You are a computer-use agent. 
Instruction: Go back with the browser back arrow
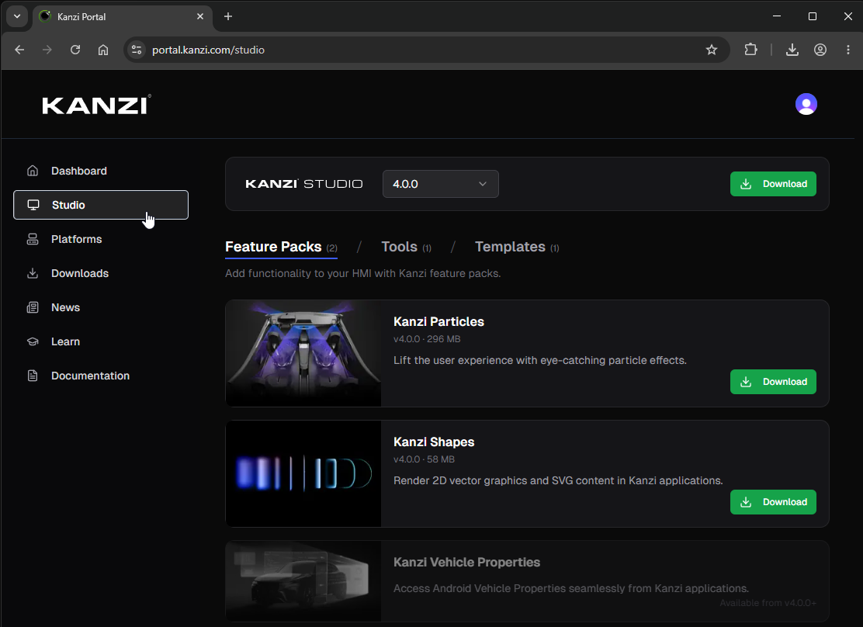[x=20, y=50]
